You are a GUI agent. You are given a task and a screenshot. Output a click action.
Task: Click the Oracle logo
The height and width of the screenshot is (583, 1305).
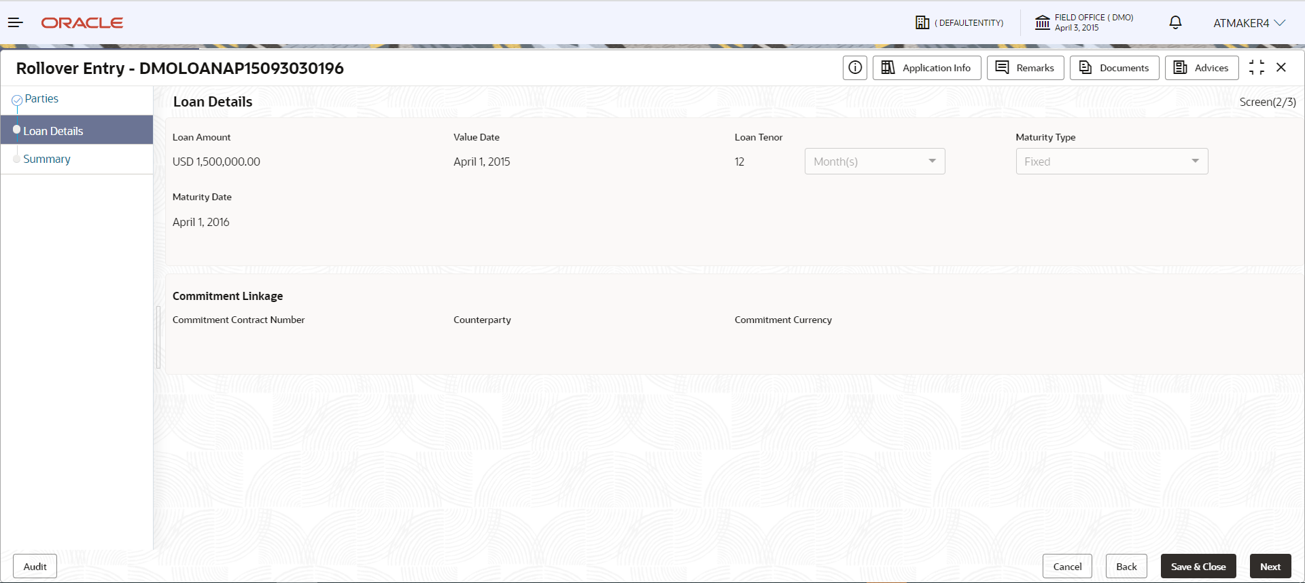coord(82,23)
